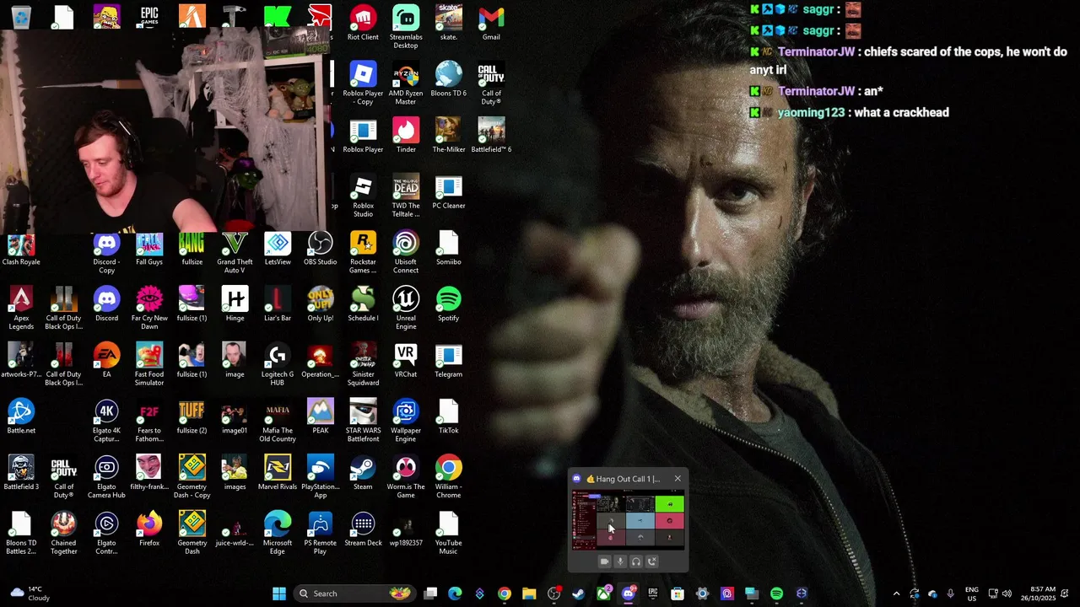Image resolution: width=1080 pixels, height=607 pixels.
Task: Select PlayStation App desktop icon
Action: (321, 477)
